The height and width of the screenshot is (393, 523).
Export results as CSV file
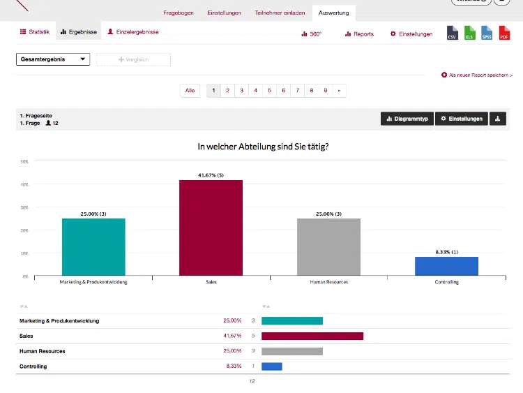click(x=453, y=33)
